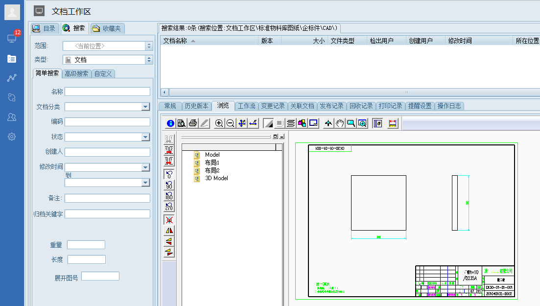Rotate the view to 270 degrees
540x306 pixels.
169,207
